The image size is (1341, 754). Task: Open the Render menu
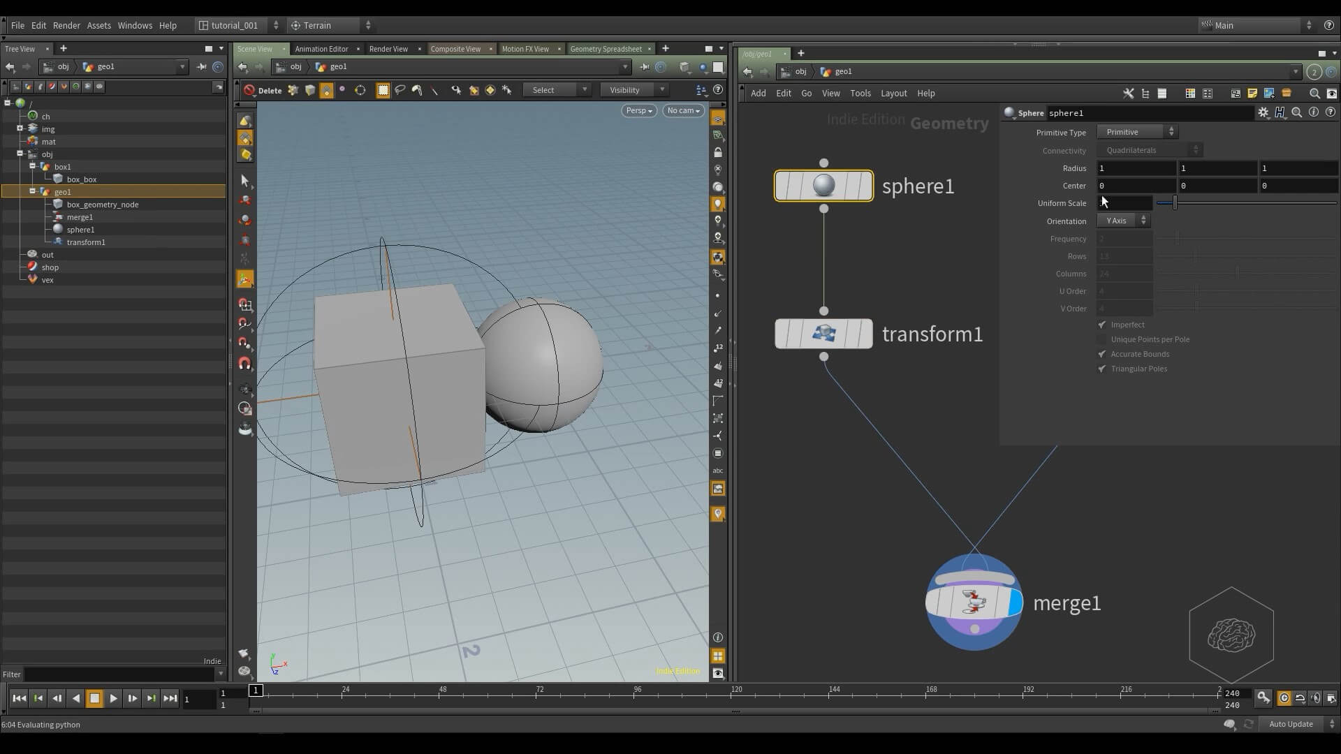click(x=66, y=25)
